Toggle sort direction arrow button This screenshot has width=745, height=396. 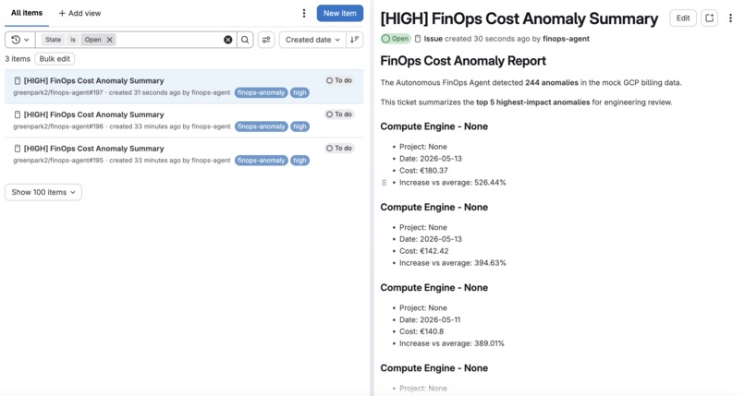(x=354, y=40)
